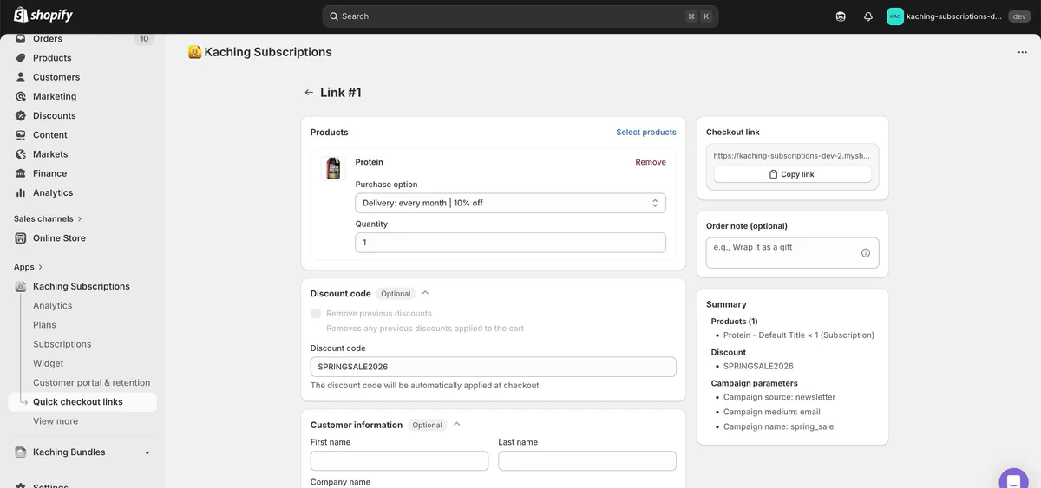Click the Copy link button

pos(792,174)
